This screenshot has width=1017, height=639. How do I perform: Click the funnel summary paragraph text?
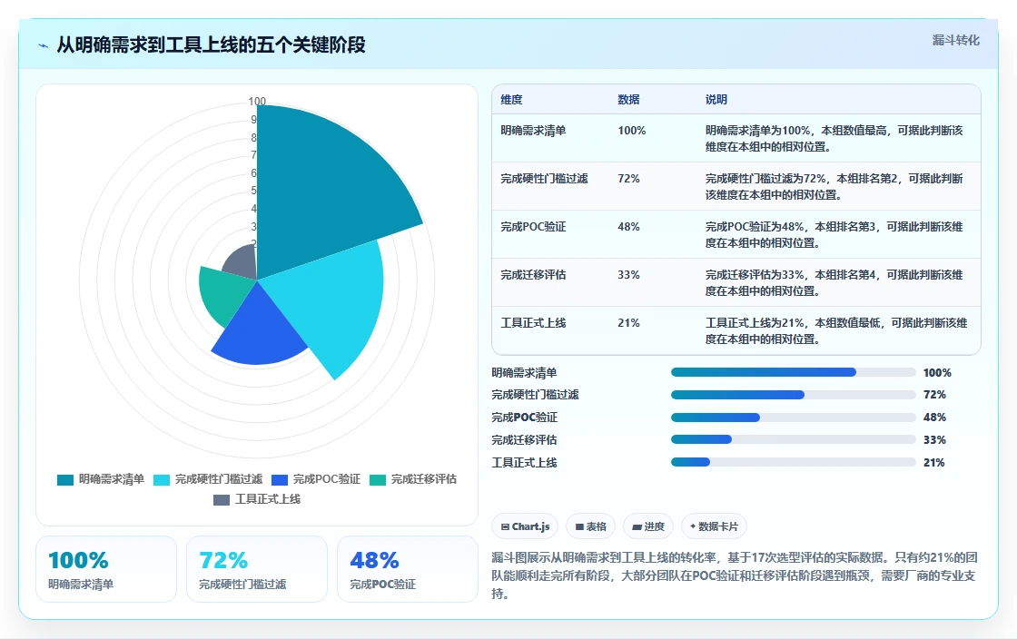pyautogui.click(x=735, y=575)
